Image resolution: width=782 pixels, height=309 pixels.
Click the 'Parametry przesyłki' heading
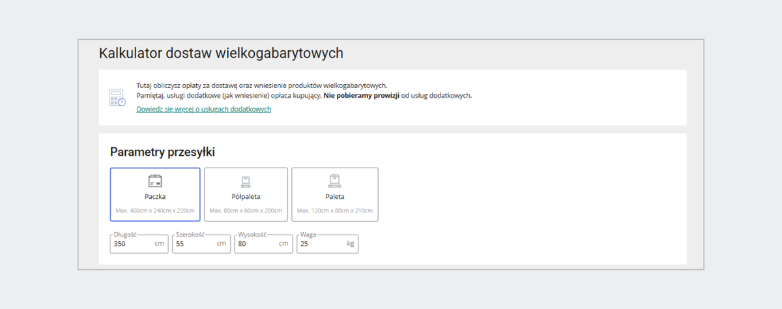162,153
